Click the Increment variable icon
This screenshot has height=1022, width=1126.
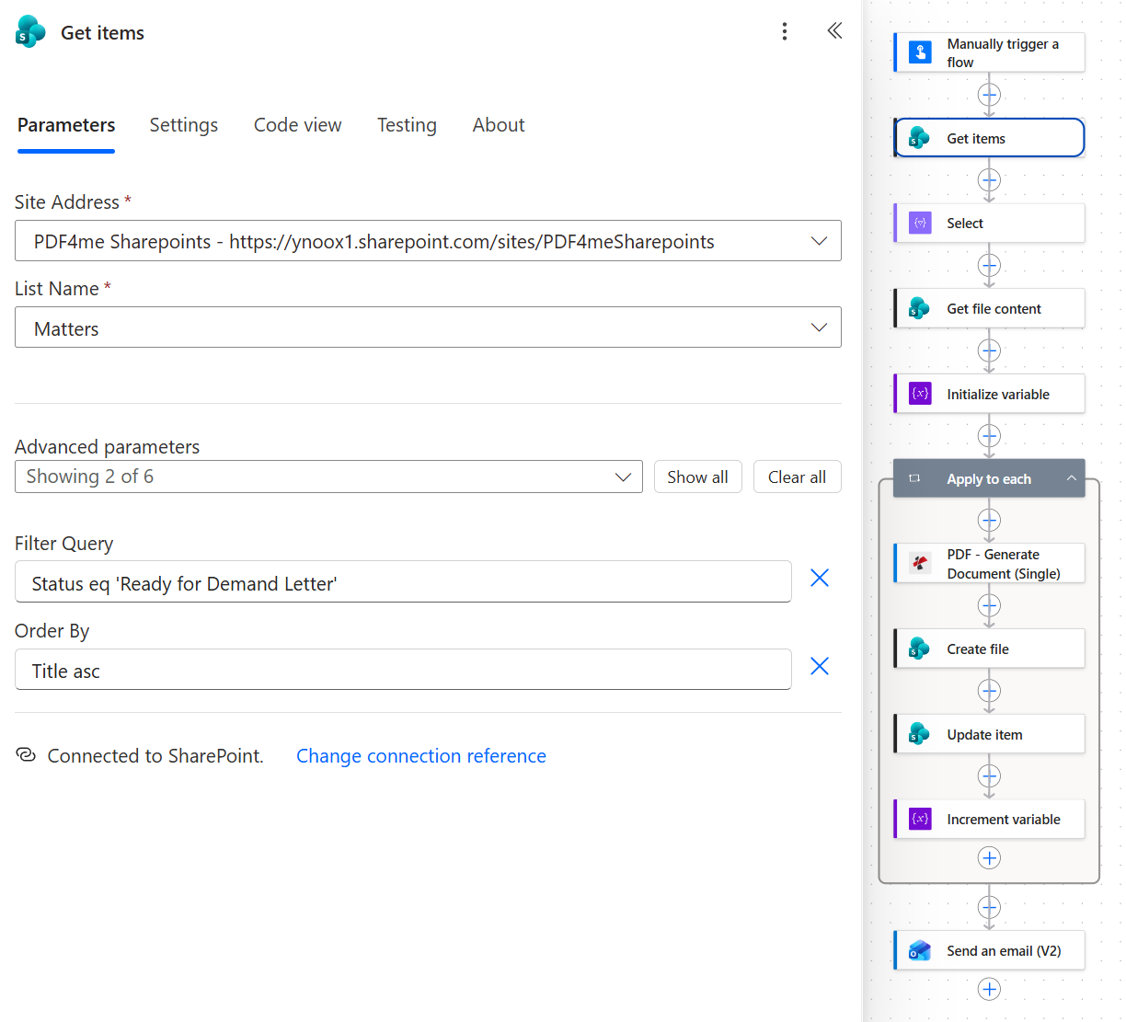coord(920,819)
